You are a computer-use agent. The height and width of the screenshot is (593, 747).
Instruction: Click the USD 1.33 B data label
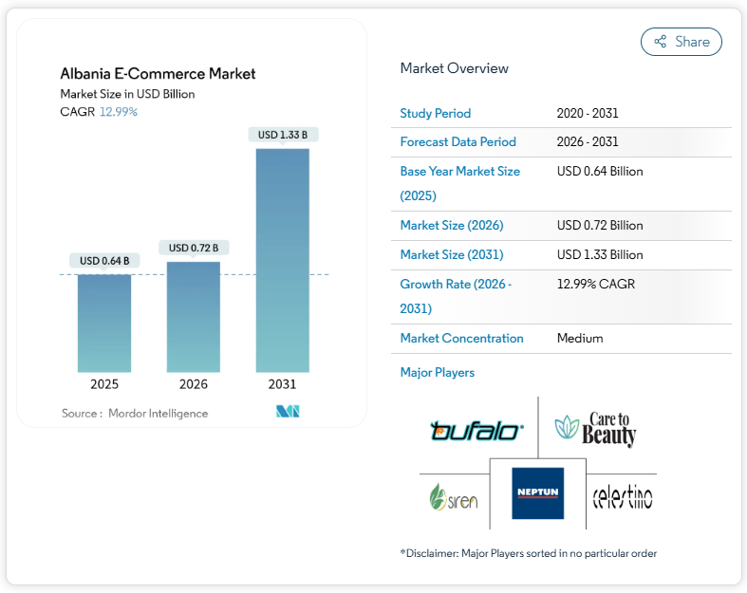[282, 135]
